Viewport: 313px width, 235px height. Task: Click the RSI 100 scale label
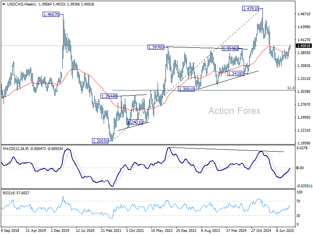click(300, 192)
